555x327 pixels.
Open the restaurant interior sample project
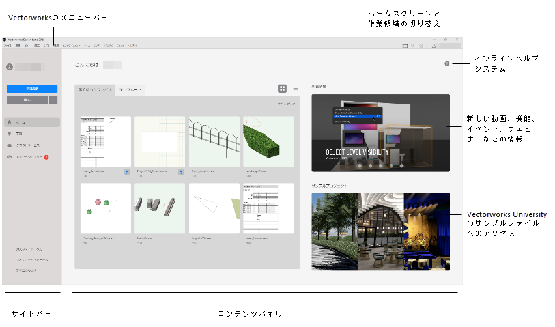(x=380, y=232)
